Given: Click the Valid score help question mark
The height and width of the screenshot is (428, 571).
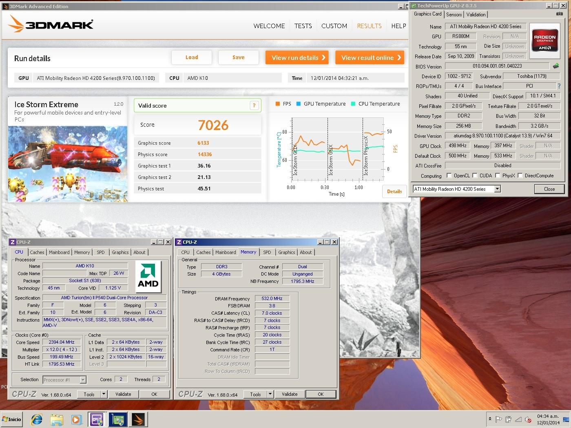Looking at the screenshot, I should pyautogui.click(x=254, y=106).
